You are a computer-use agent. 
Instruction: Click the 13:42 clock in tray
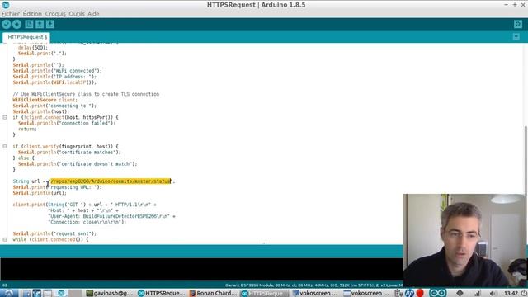click(511, 294)
